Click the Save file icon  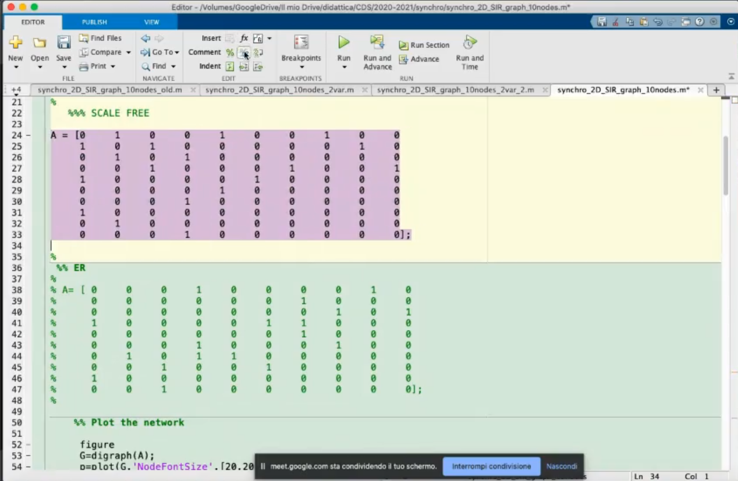(x=63, y=43)
